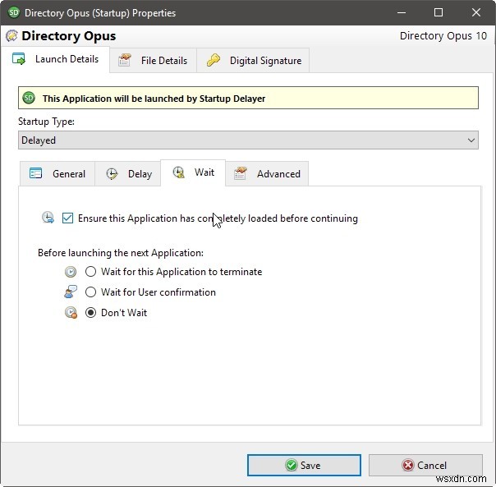This screenshot has width=496, height=487.
Task: Select Wait for User confirmation radio button
Action: pos(91,292)
